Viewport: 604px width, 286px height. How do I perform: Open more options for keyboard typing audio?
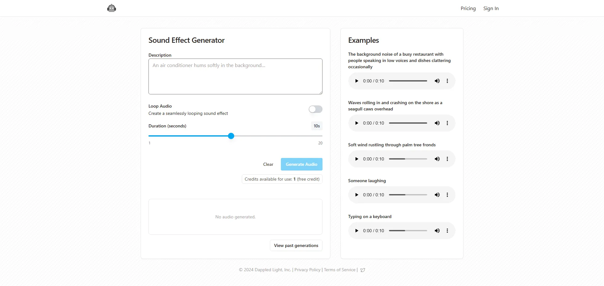coord(447,231)
